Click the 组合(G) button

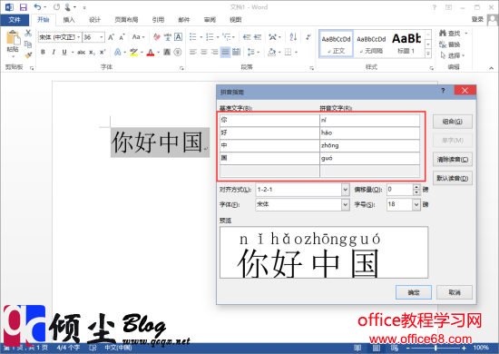[x=452, y=122]
